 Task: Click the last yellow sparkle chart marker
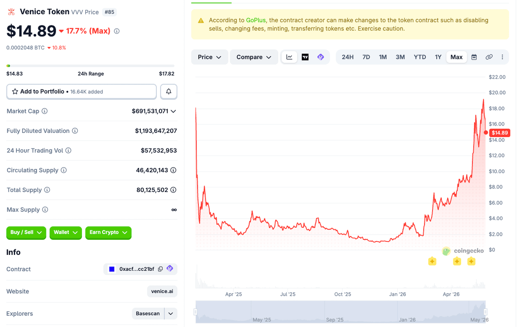[x=471, y=261]
